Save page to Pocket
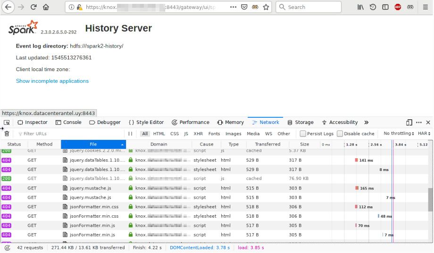434x253 pixels. (x=244, y=7)
